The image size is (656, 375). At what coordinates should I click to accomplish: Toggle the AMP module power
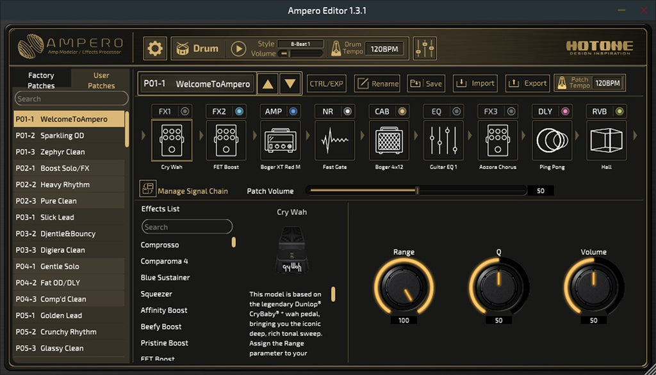[293, 111]
